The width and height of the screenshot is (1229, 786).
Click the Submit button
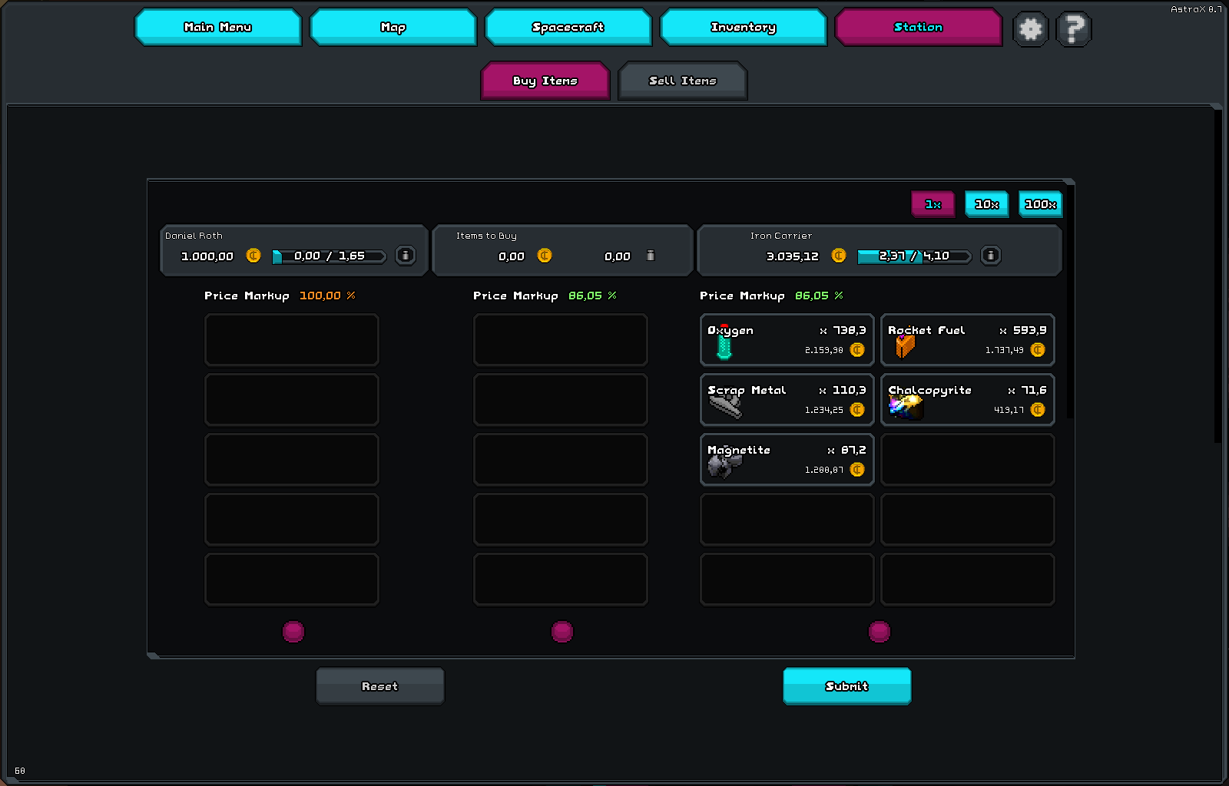coord(846,685)
